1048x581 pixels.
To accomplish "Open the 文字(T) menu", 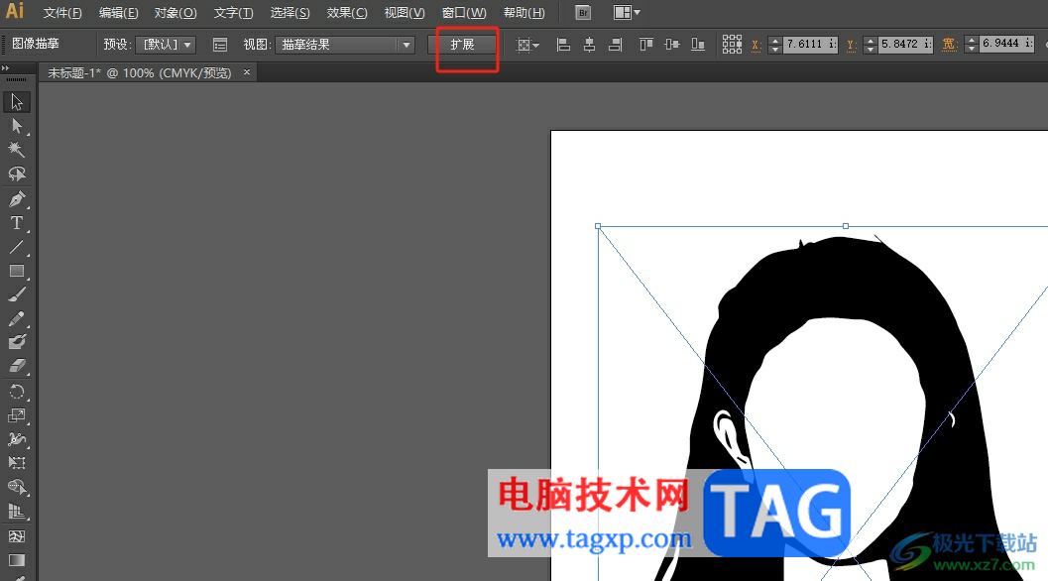I will (x=233, y=13).
